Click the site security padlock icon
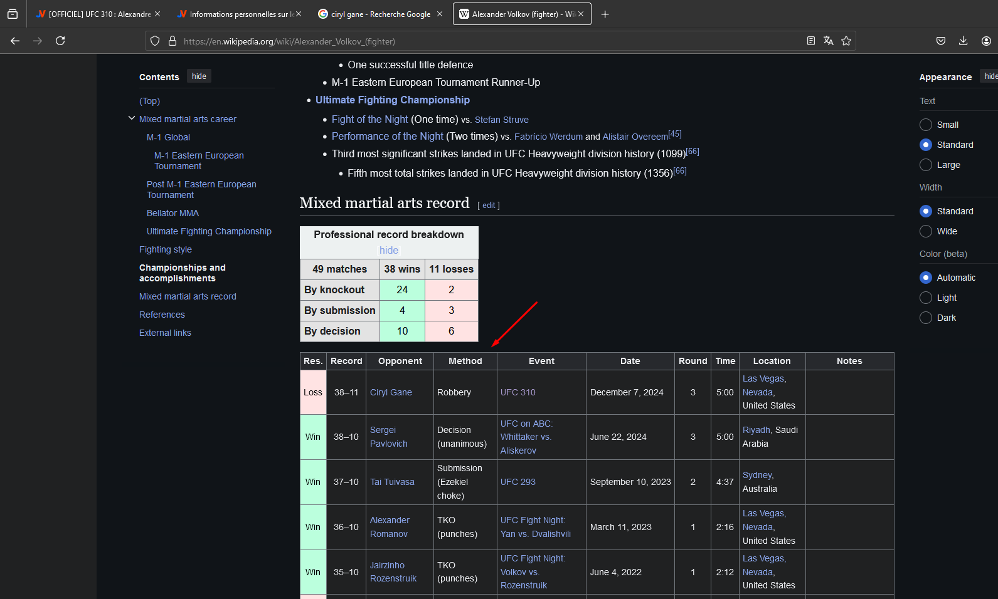Screen dimensions: 998x599 pyautogui.click(x=173, y=41)
